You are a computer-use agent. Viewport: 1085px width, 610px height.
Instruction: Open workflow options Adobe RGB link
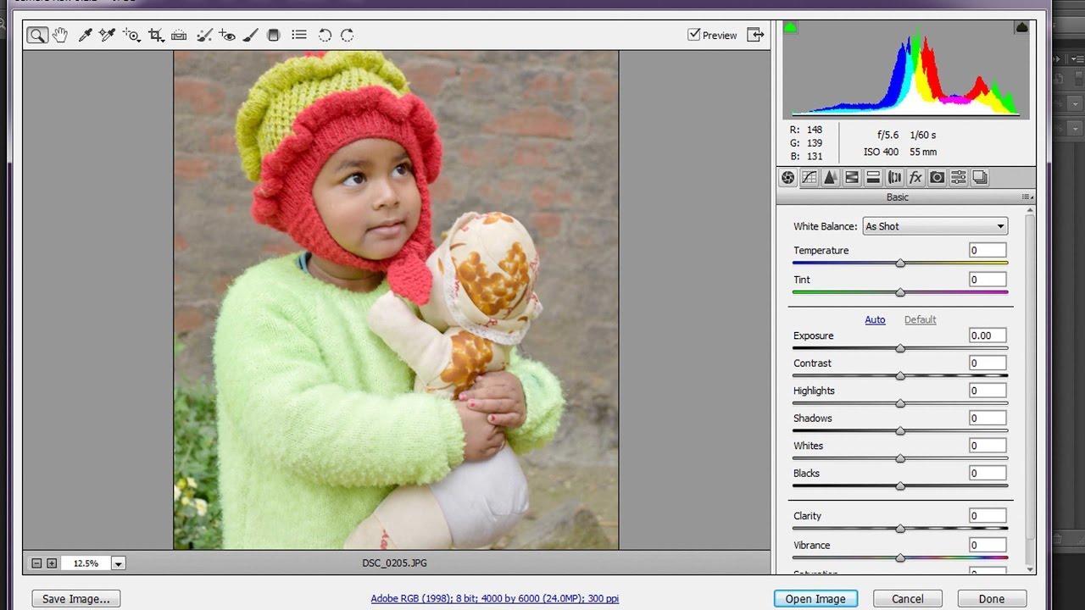tap(494, 598)
